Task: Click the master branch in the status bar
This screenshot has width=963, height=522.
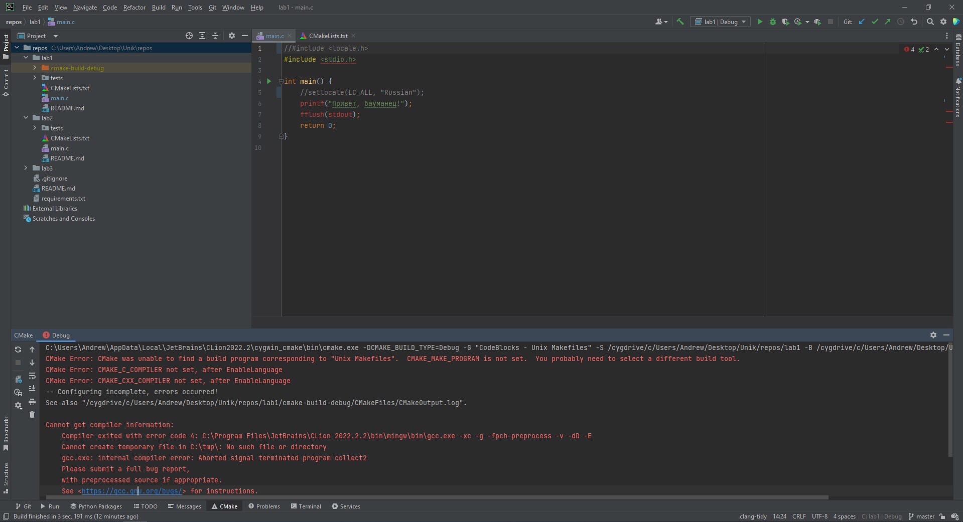Action: click(924, 516)
